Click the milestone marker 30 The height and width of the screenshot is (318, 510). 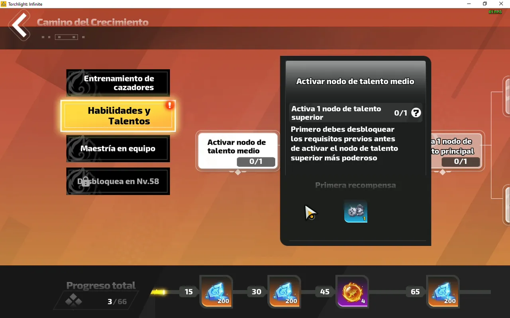pos(257,292)
